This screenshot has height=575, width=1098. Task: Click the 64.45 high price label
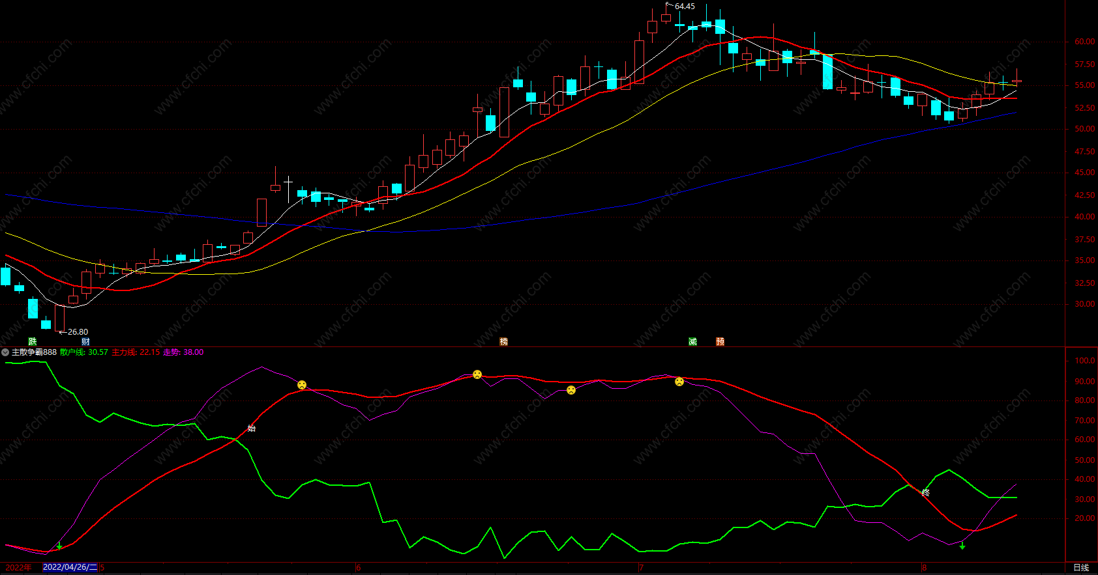pos(685,7)
